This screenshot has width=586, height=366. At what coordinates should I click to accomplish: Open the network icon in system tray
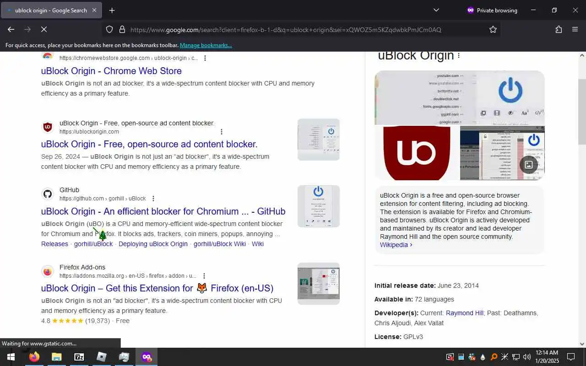coord(516,357)
